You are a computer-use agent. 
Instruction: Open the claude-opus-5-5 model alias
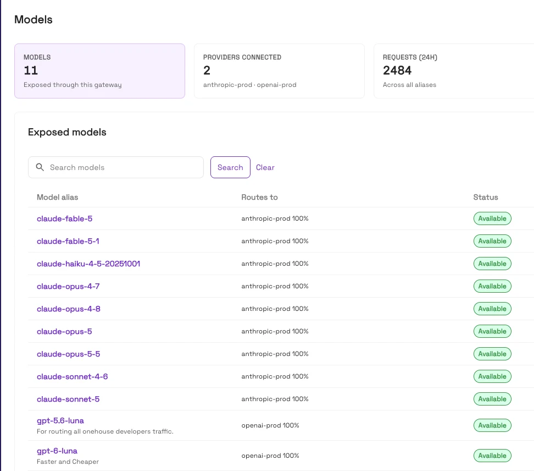click(69, 354)
